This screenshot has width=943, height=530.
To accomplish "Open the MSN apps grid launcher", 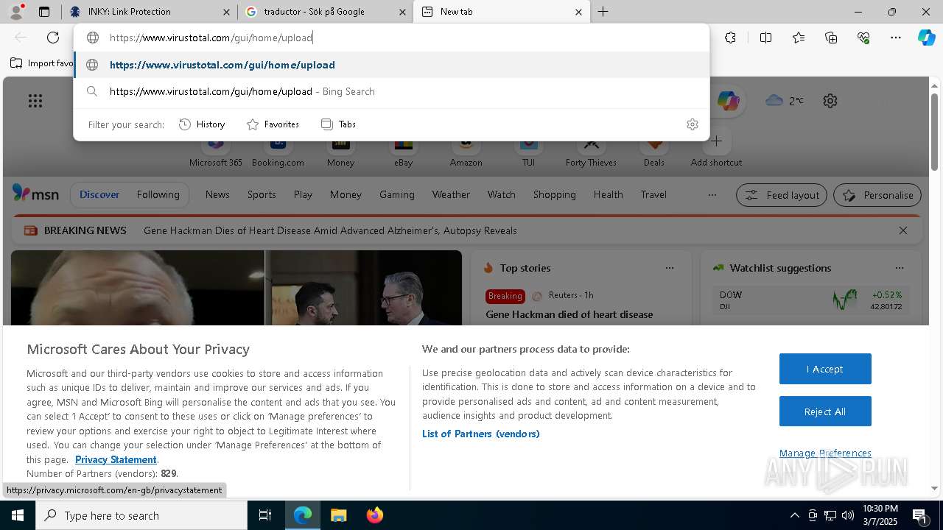I will (35, 101).
